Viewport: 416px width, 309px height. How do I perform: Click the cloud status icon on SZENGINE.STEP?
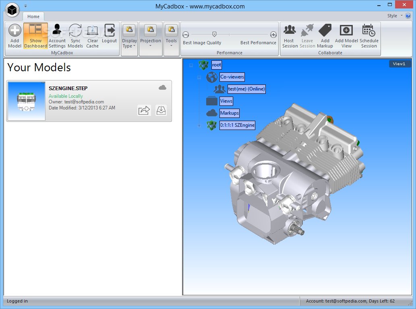click(162, 88)
